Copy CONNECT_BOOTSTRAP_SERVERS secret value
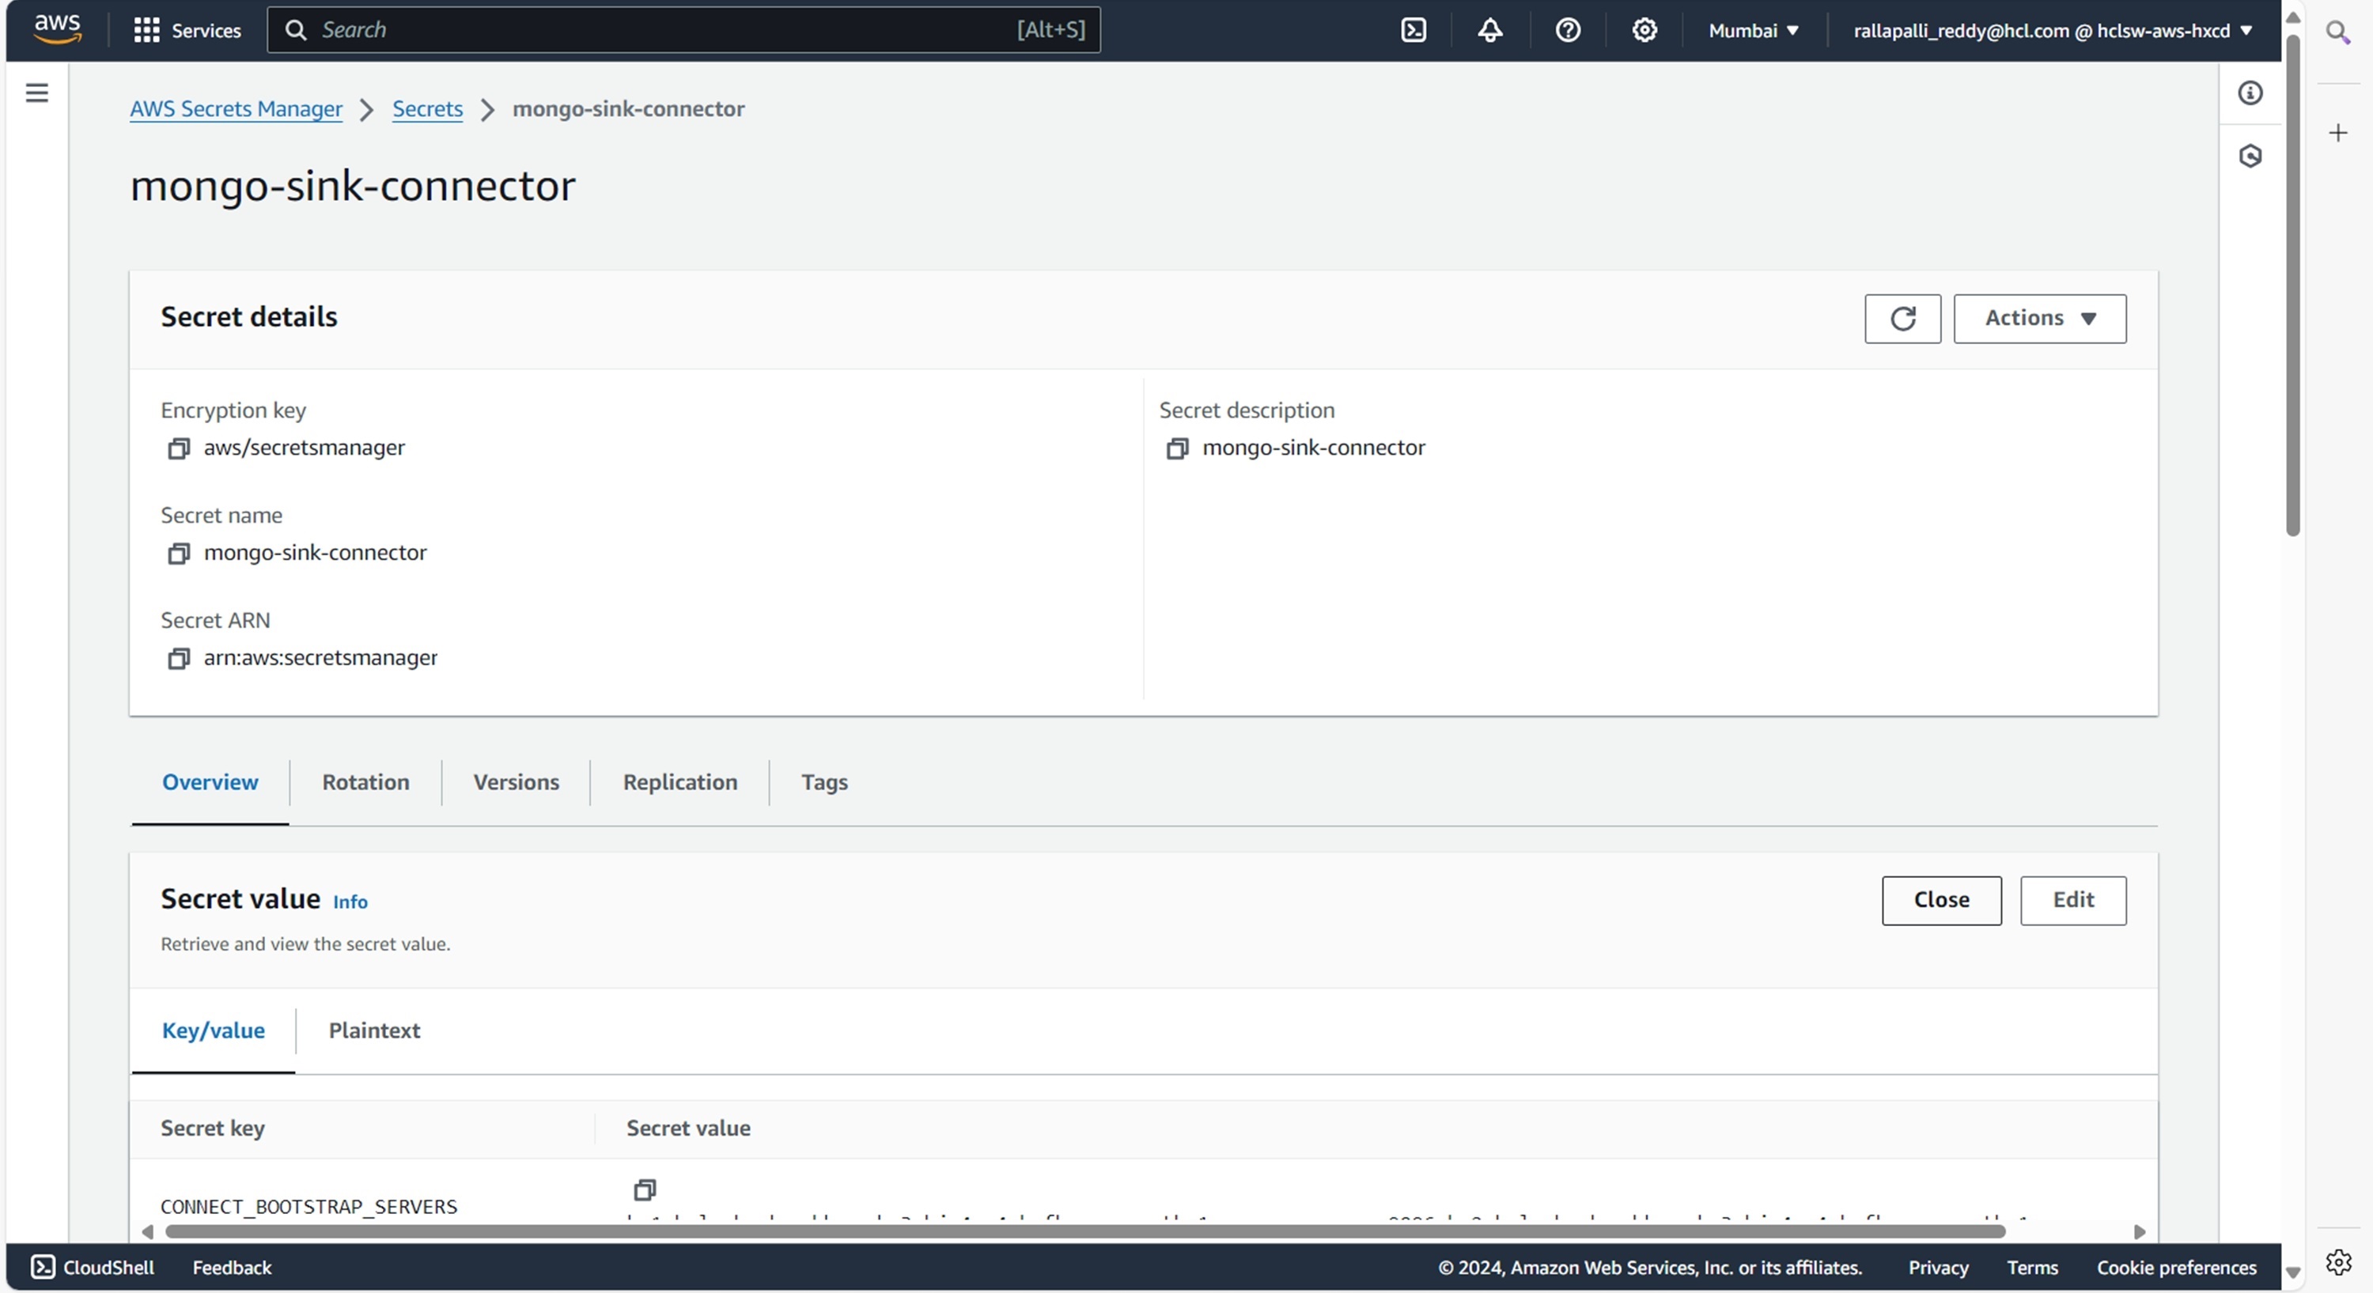Viewport: 2373px width, 1293px height. (645, 1190)
